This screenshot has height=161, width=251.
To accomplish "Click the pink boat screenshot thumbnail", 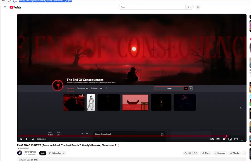I will pyautogui.click(x=136, y=102).
